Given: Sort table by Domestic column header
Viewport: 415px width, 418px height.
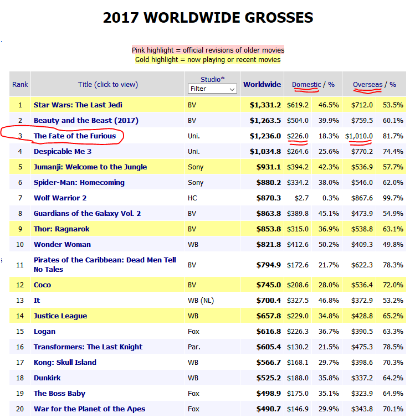Looking at the screenshot, I should [x=306, y=85].
